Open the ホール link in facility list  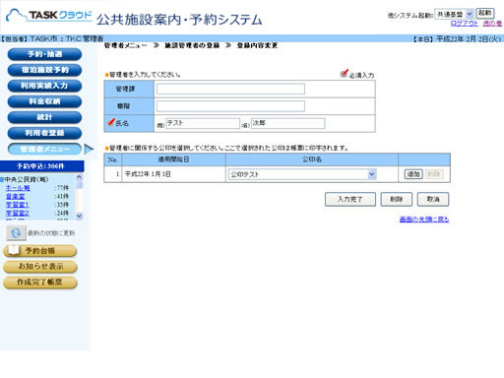click(18, 188)
